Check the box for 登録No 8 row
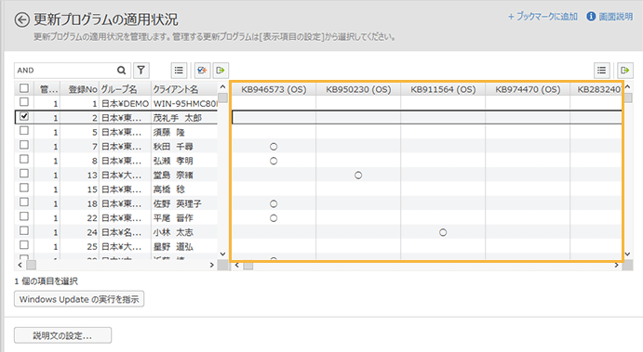Screen dimensions: 643x352 coord(24,159)
